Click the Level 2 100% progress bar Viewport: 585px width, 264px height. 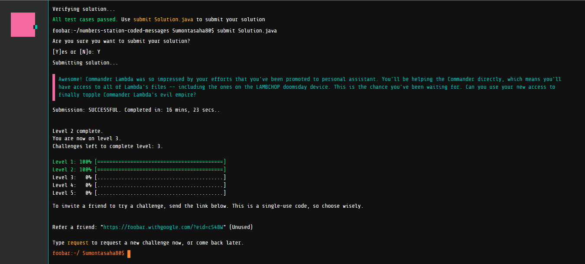[160, 170]
